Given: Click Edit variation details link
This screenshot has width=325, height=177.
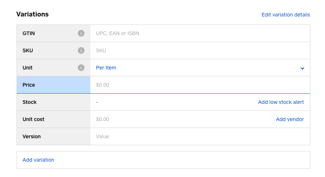Looking at the screenshot, I should point(285,15).
